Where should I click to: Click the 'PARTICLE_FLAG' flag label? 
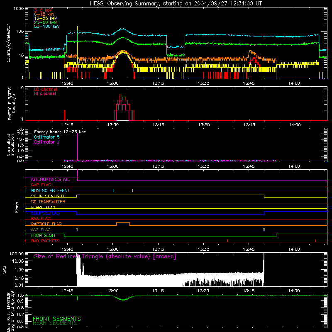click(46, 224)
